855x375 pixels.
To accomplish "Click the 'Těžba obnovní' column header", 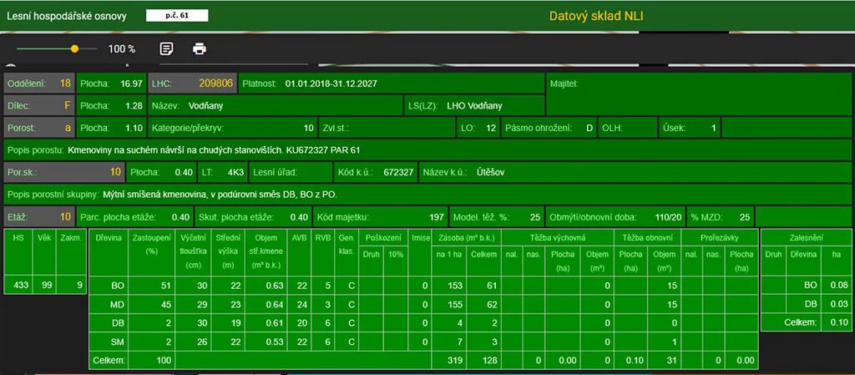I will (x=648, y=238).
